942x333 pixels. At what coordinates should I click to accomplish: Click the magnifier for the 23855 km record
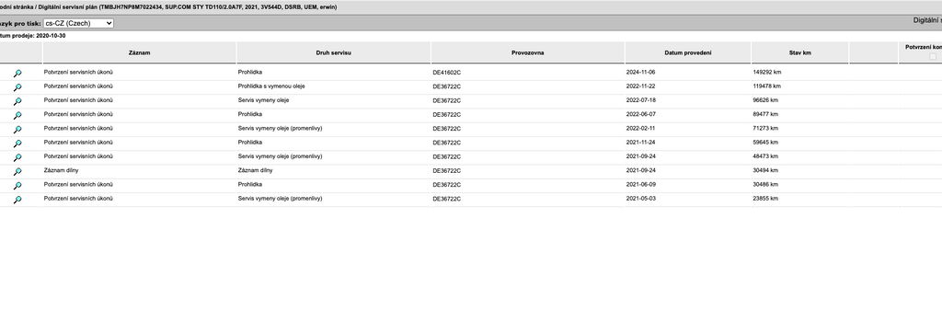coord(17,200)
